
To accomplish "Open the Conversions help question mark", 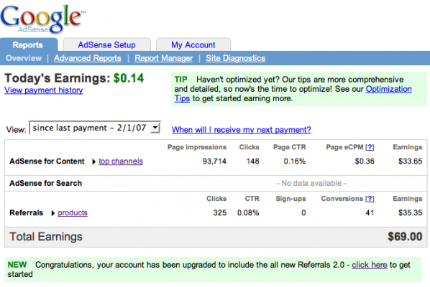I will click(x=370, y=199).
